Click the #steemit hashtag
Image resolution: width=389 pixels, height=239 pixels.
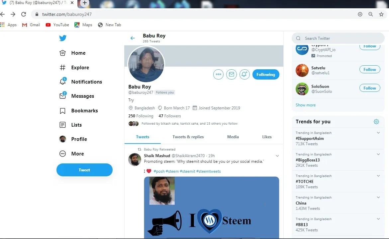(x=187, y=171)
